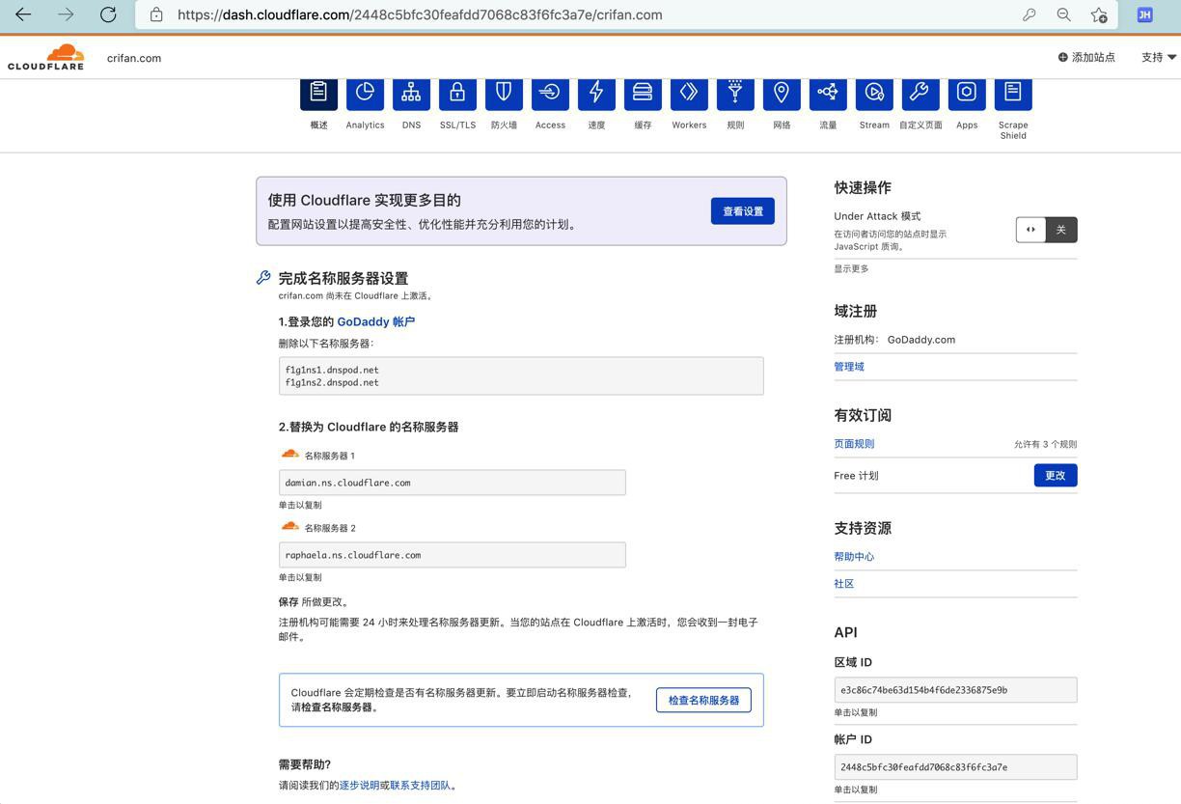This screenshot has height=804, width=1181.
Task: Click the f1g1ns2.dnspod.net nameserver text
Action: pyautogui.click(x=332, y=382)
